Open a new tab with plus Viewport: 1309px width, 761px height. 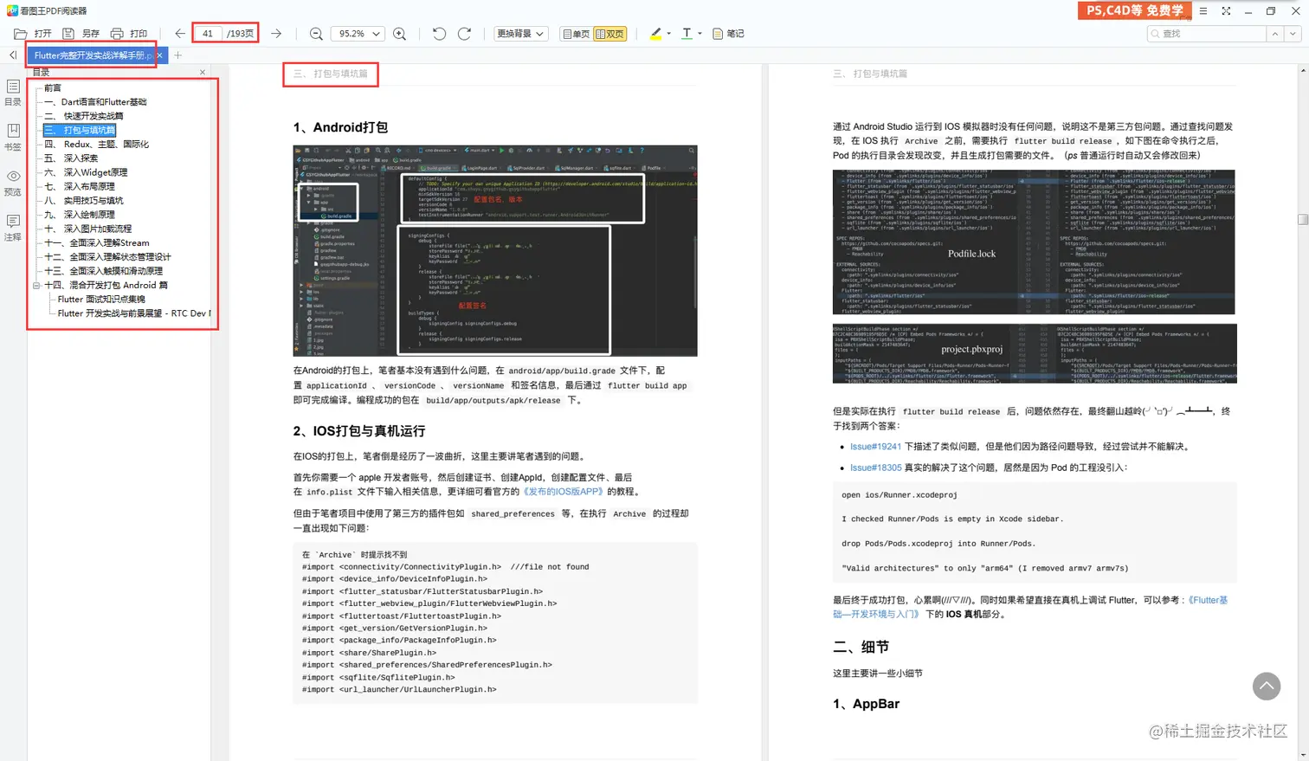tap(177, 55)
